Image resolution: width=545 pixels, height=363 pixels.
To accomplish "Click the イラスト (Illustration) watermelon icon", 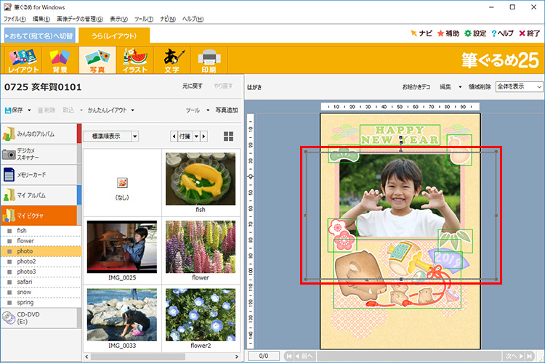I will [x=134, y=60].
